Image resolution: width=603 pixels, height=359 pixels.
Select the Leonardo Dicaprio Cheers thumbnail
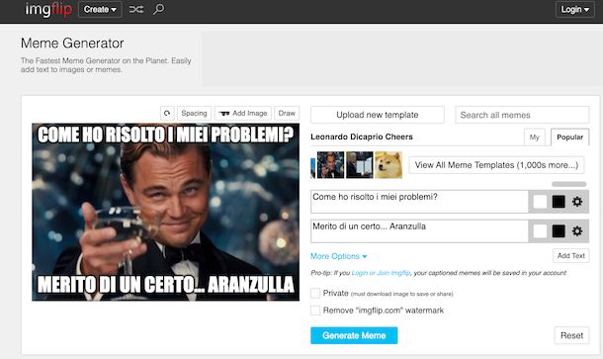pyautogui.click(x=330, y=165)
